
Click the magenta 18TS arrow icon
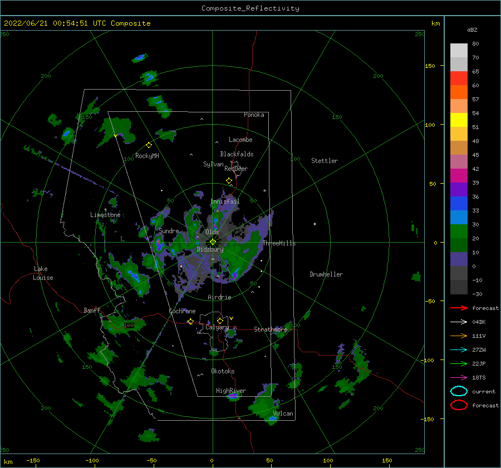tap(459, 378)
